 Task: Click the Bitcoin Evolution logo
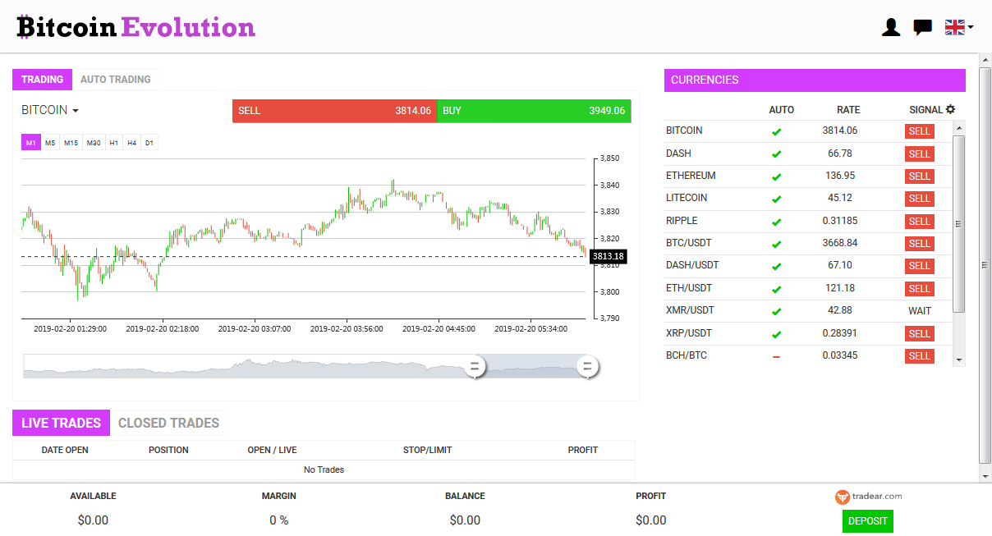[135, 26]
